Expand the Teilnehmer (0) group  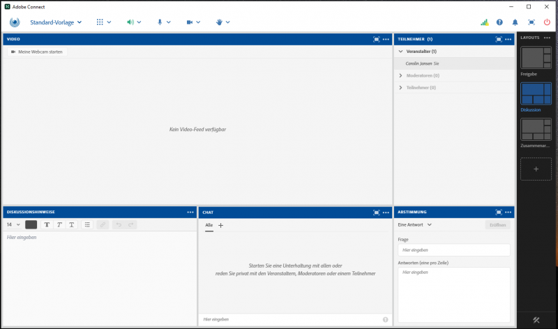coord(400,88)
